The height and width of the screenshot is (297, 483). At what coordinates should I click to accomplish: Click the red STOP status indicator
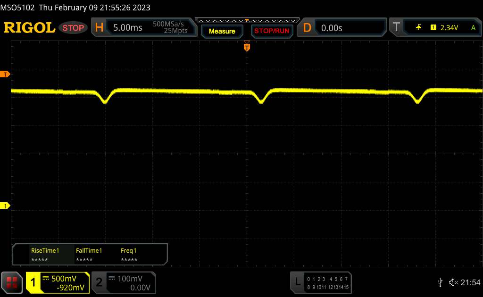click(x=74, y=28)
